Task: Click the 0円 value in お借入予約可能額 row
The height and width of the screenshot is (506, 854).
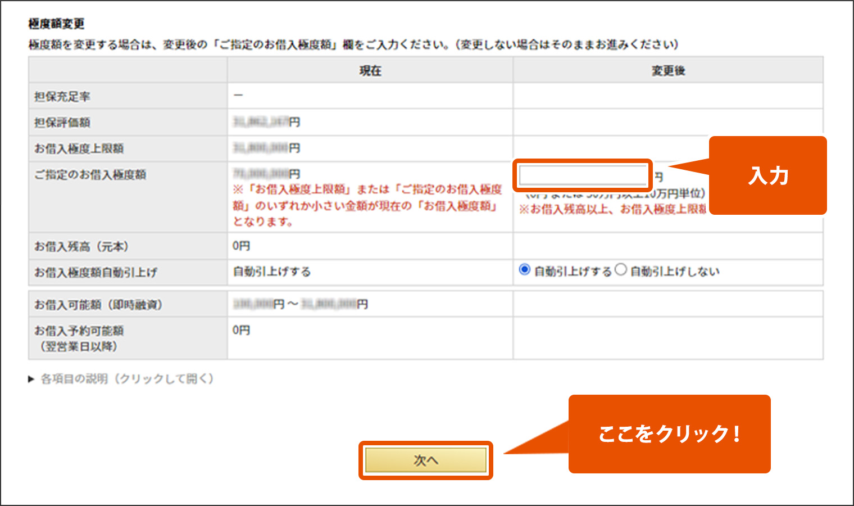Action: (x=242, y=331)
